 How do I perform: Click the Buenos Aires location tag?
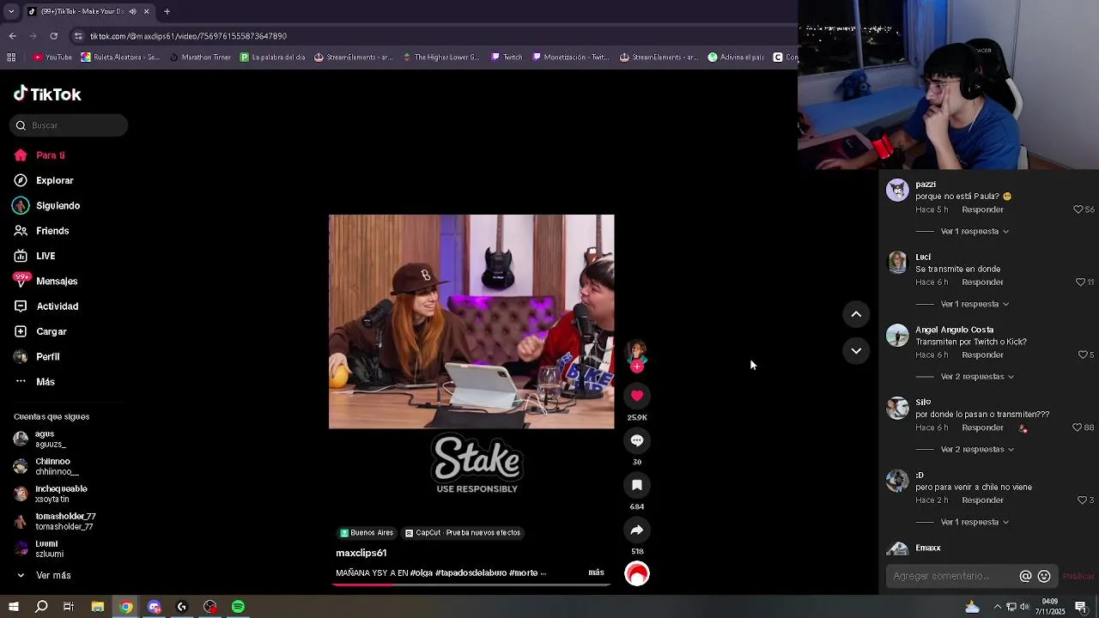(367, 533)
